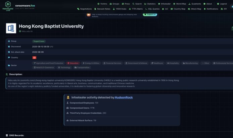Open the Infostealer nav item
This screenshot has height=138, width=233.
coord(165,4)
